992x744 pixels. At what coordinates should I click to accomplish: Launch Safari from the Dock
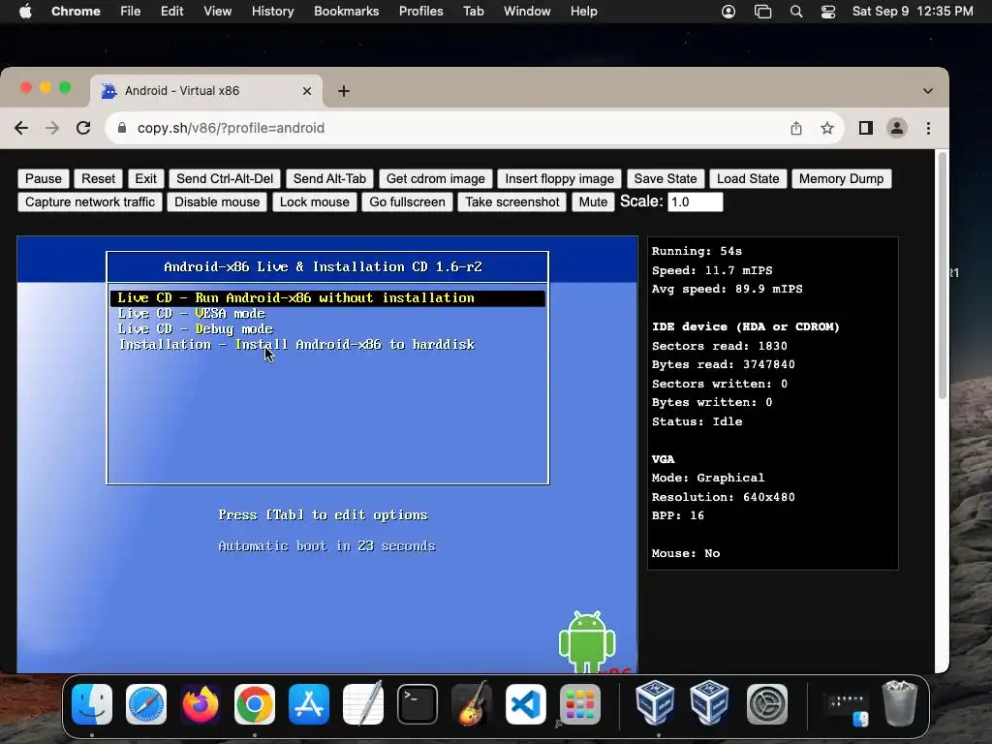pyautogui.click(x=146, y=704)
